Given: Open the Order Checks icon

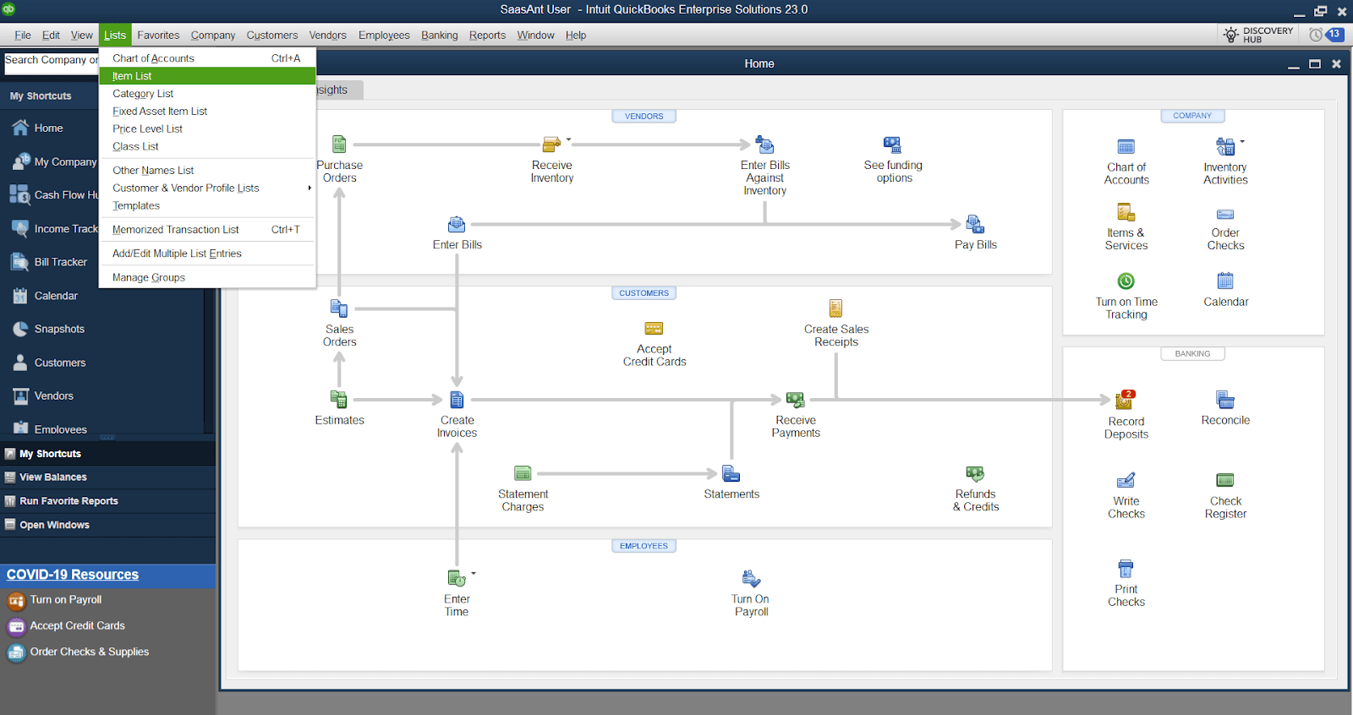Looking at the screenshot, I should pyautogui.click(x=1224, y=215).
